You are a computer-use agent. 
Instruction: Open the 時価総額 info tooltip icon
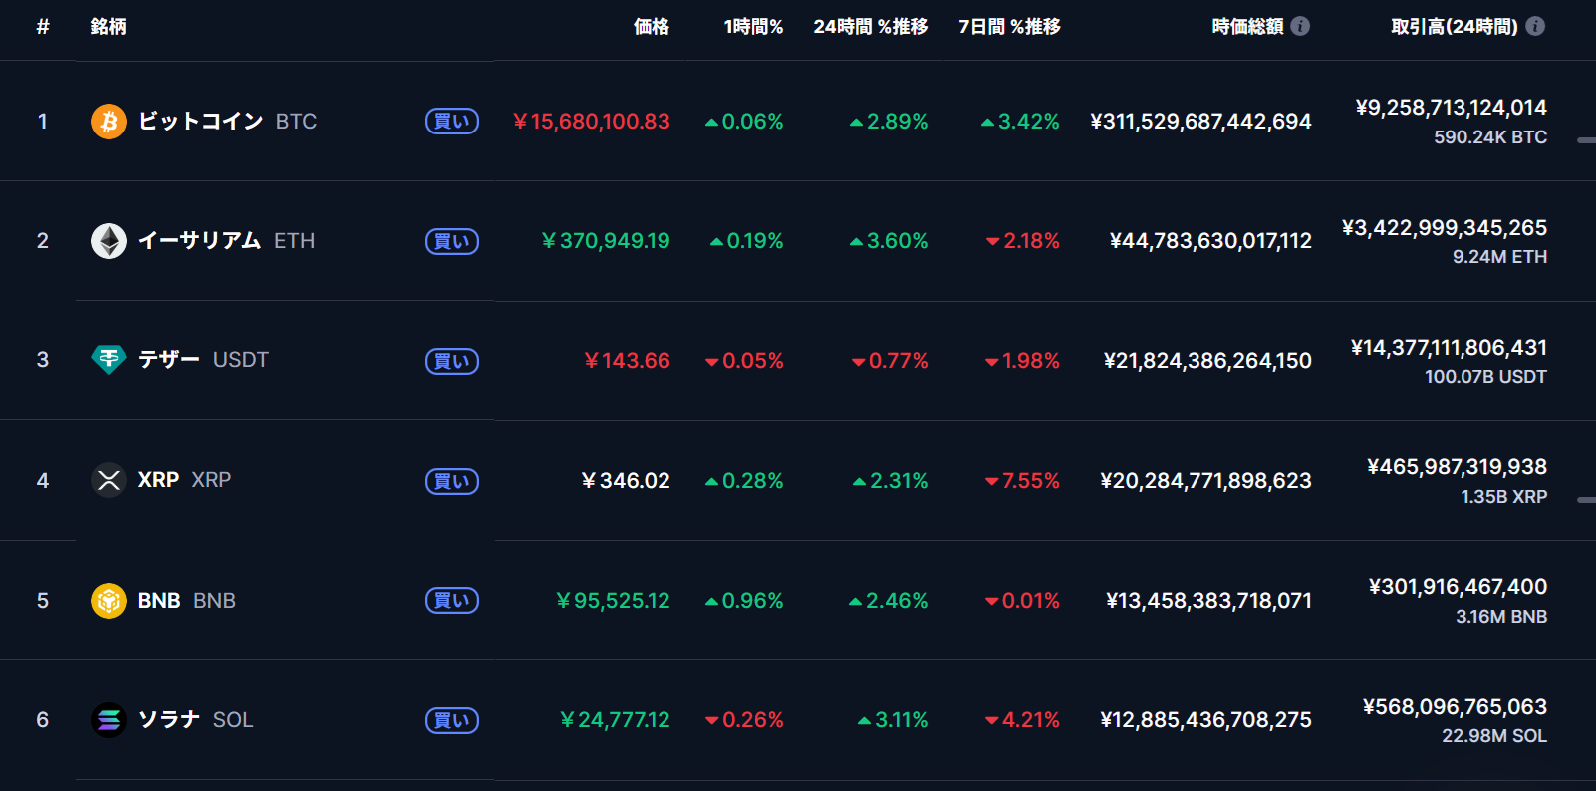[1300, 26]
